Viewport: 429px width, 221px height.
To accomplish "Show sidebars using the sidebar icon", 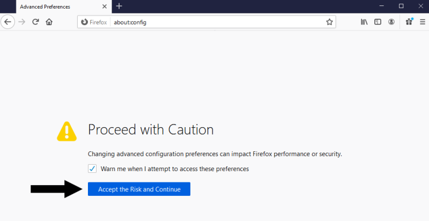I will pyautogui.click(x=378, y=22).
